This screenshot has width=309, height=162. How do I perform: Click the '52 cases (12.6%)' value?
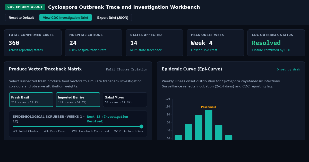(x=118, y=102)
